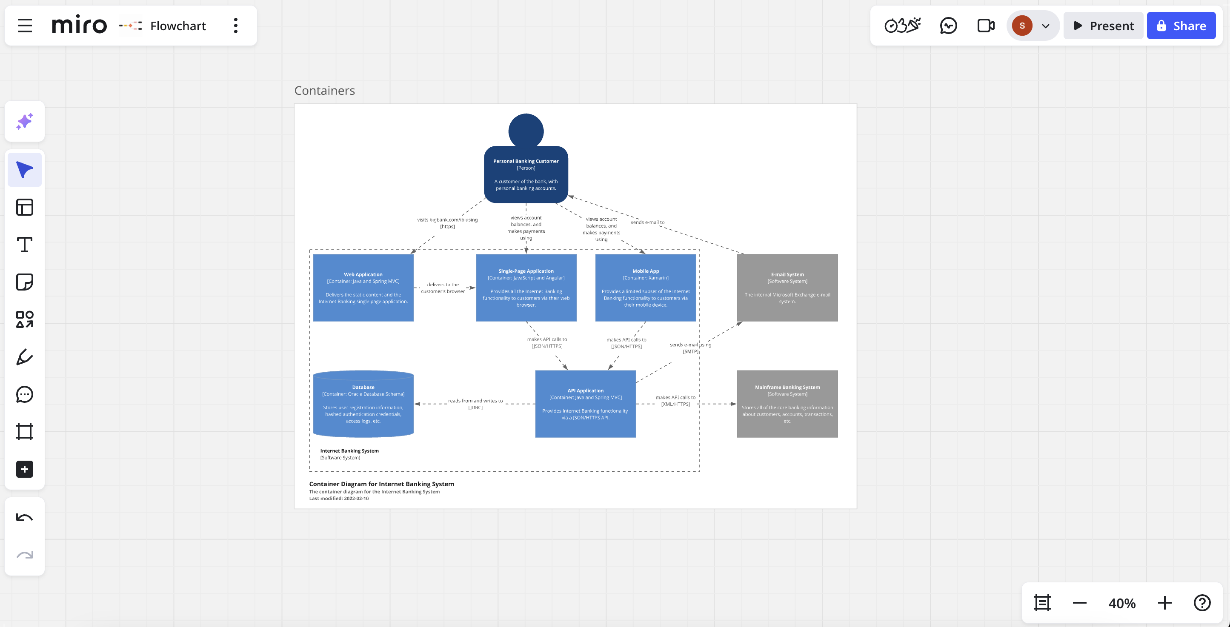Open the frames list icon
Viewport: 1230px width, 627px height.
(1042, 603)
